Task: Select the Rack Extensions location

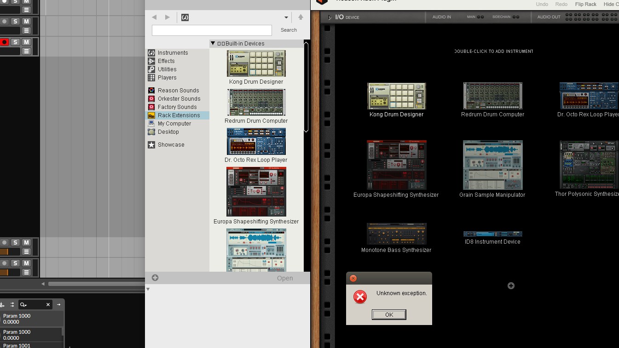Action: click(178, 115)
